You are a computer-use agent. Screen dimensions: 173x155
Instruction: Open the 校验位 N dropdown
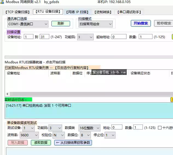(59, 135)
